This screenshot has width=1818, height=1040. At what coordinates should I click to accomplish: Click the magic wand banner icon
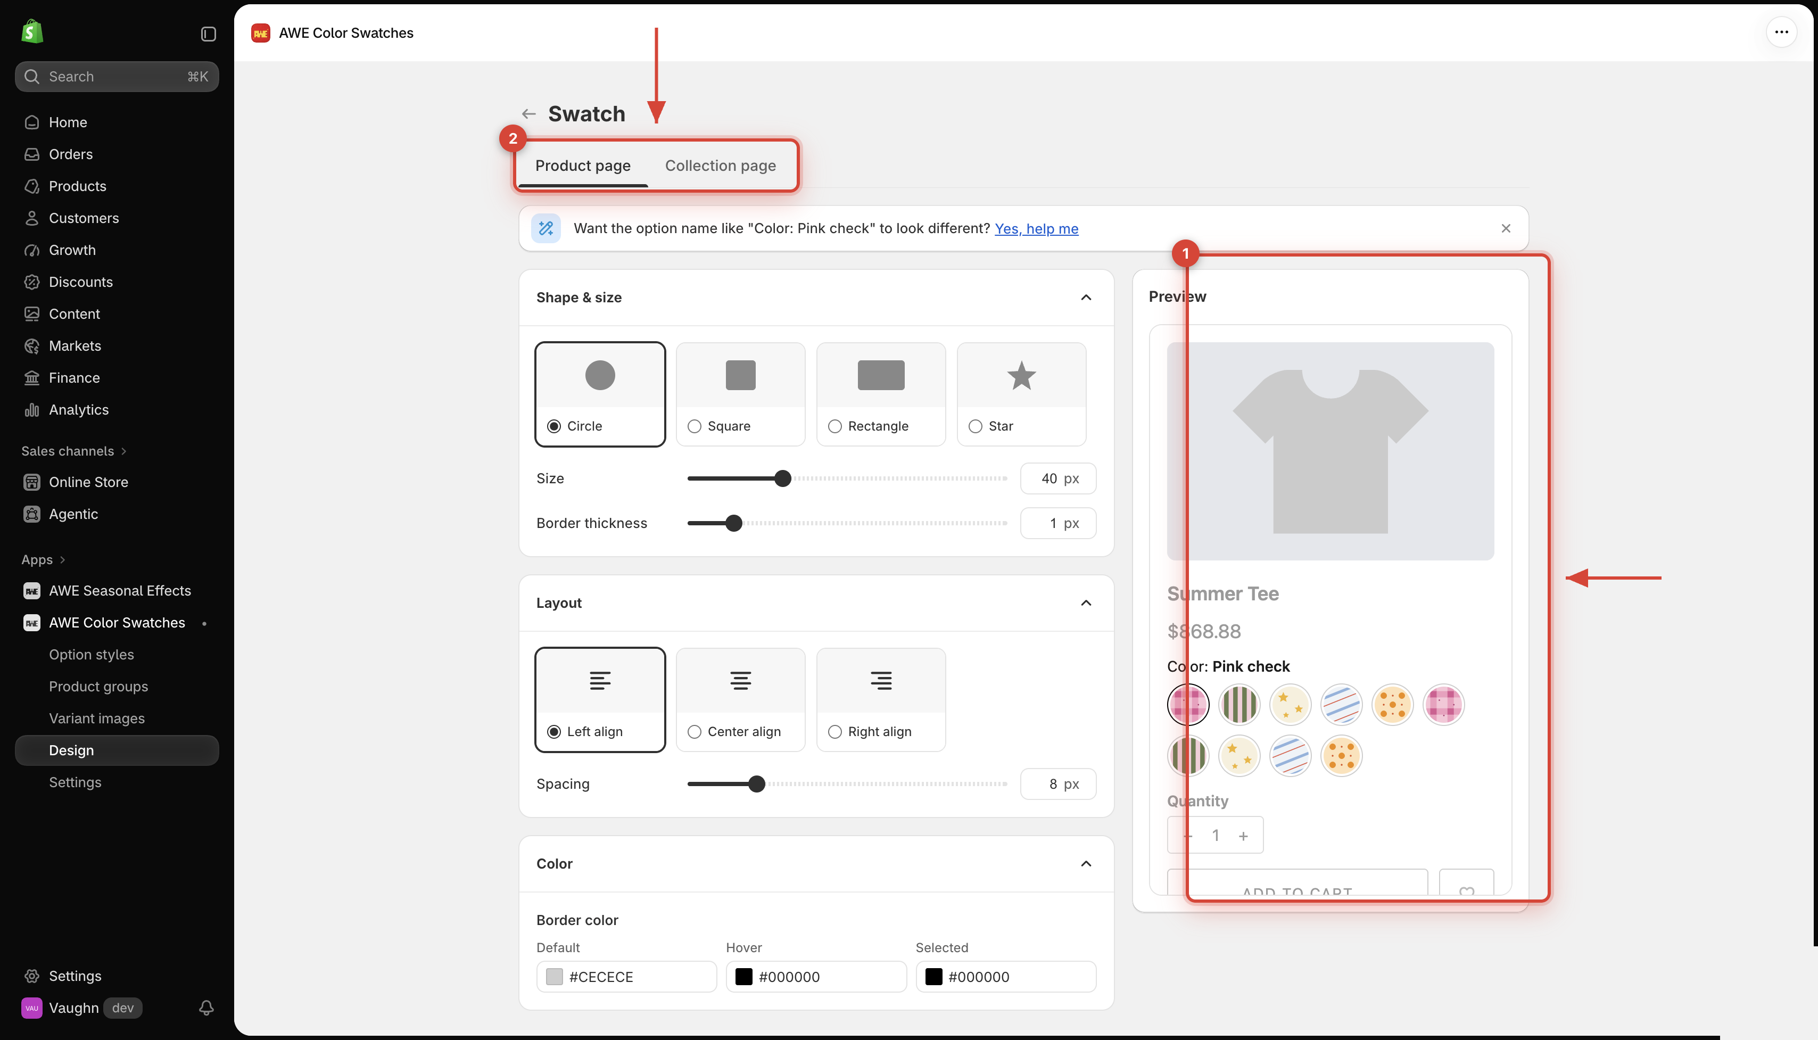click(x=546, y=228)
